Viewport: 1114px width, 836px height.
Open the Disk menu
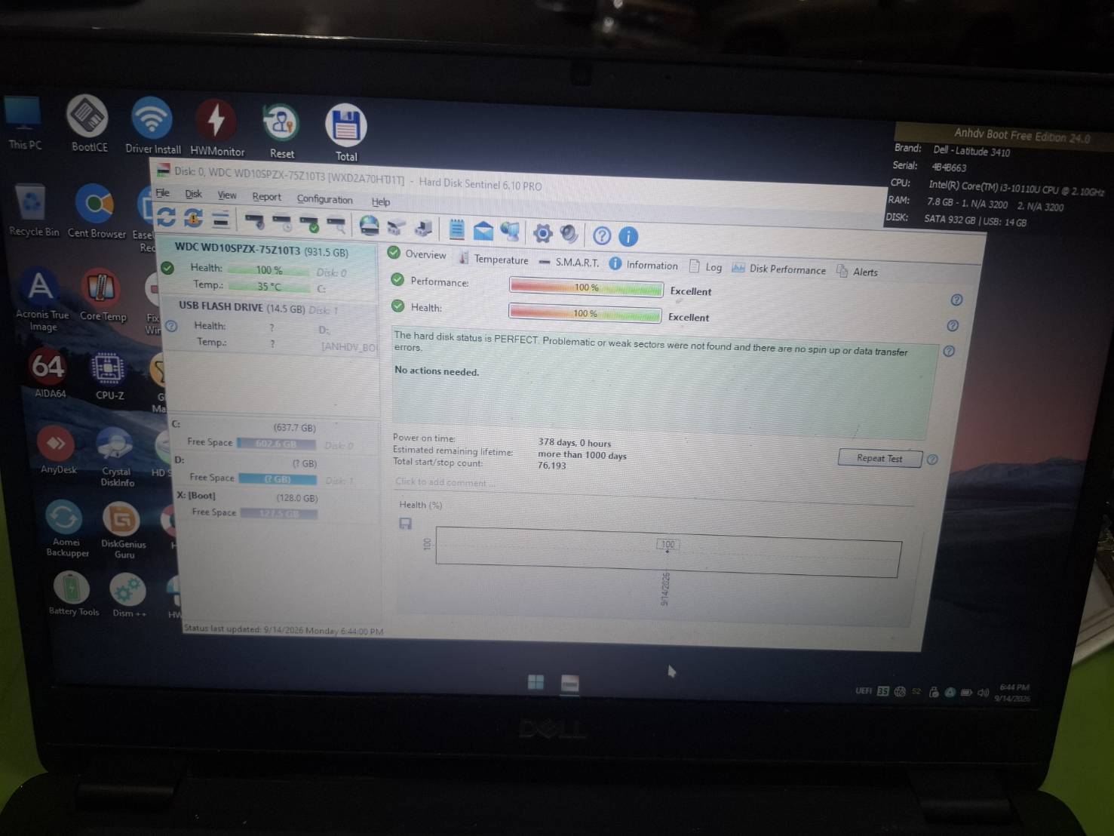pyautogui.click(x=193, y=194)
